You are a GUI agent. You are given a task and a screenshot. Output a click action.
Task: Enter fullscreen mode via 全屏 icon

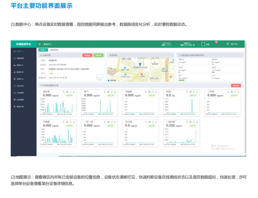(203, 44)
